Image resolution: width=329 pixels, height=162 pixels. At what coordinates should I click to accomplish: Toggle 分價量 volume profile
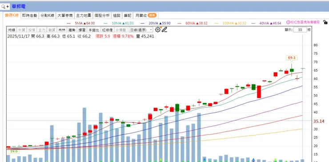[120, 30]
